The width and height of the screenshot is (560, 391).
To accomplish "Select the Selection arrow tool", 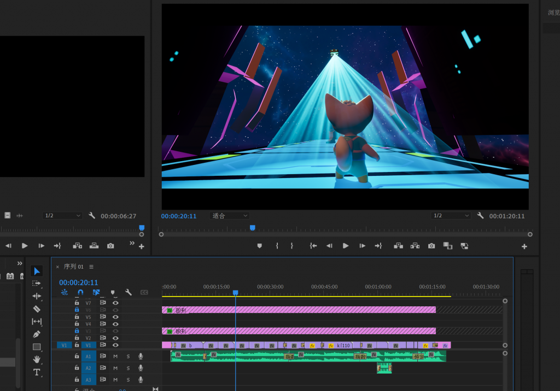I will click(37, 271).
